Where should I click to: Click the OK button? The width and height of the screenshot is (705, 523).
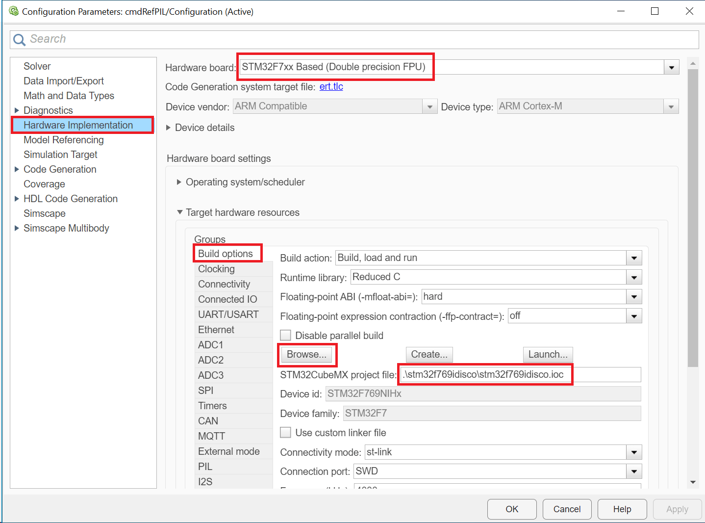511,509
